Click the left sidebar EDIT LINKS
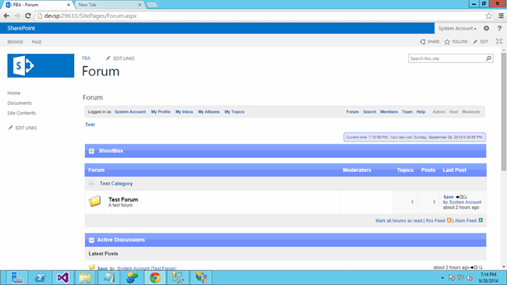This screenshot has width=507, height=285. [x=27, y=128]
